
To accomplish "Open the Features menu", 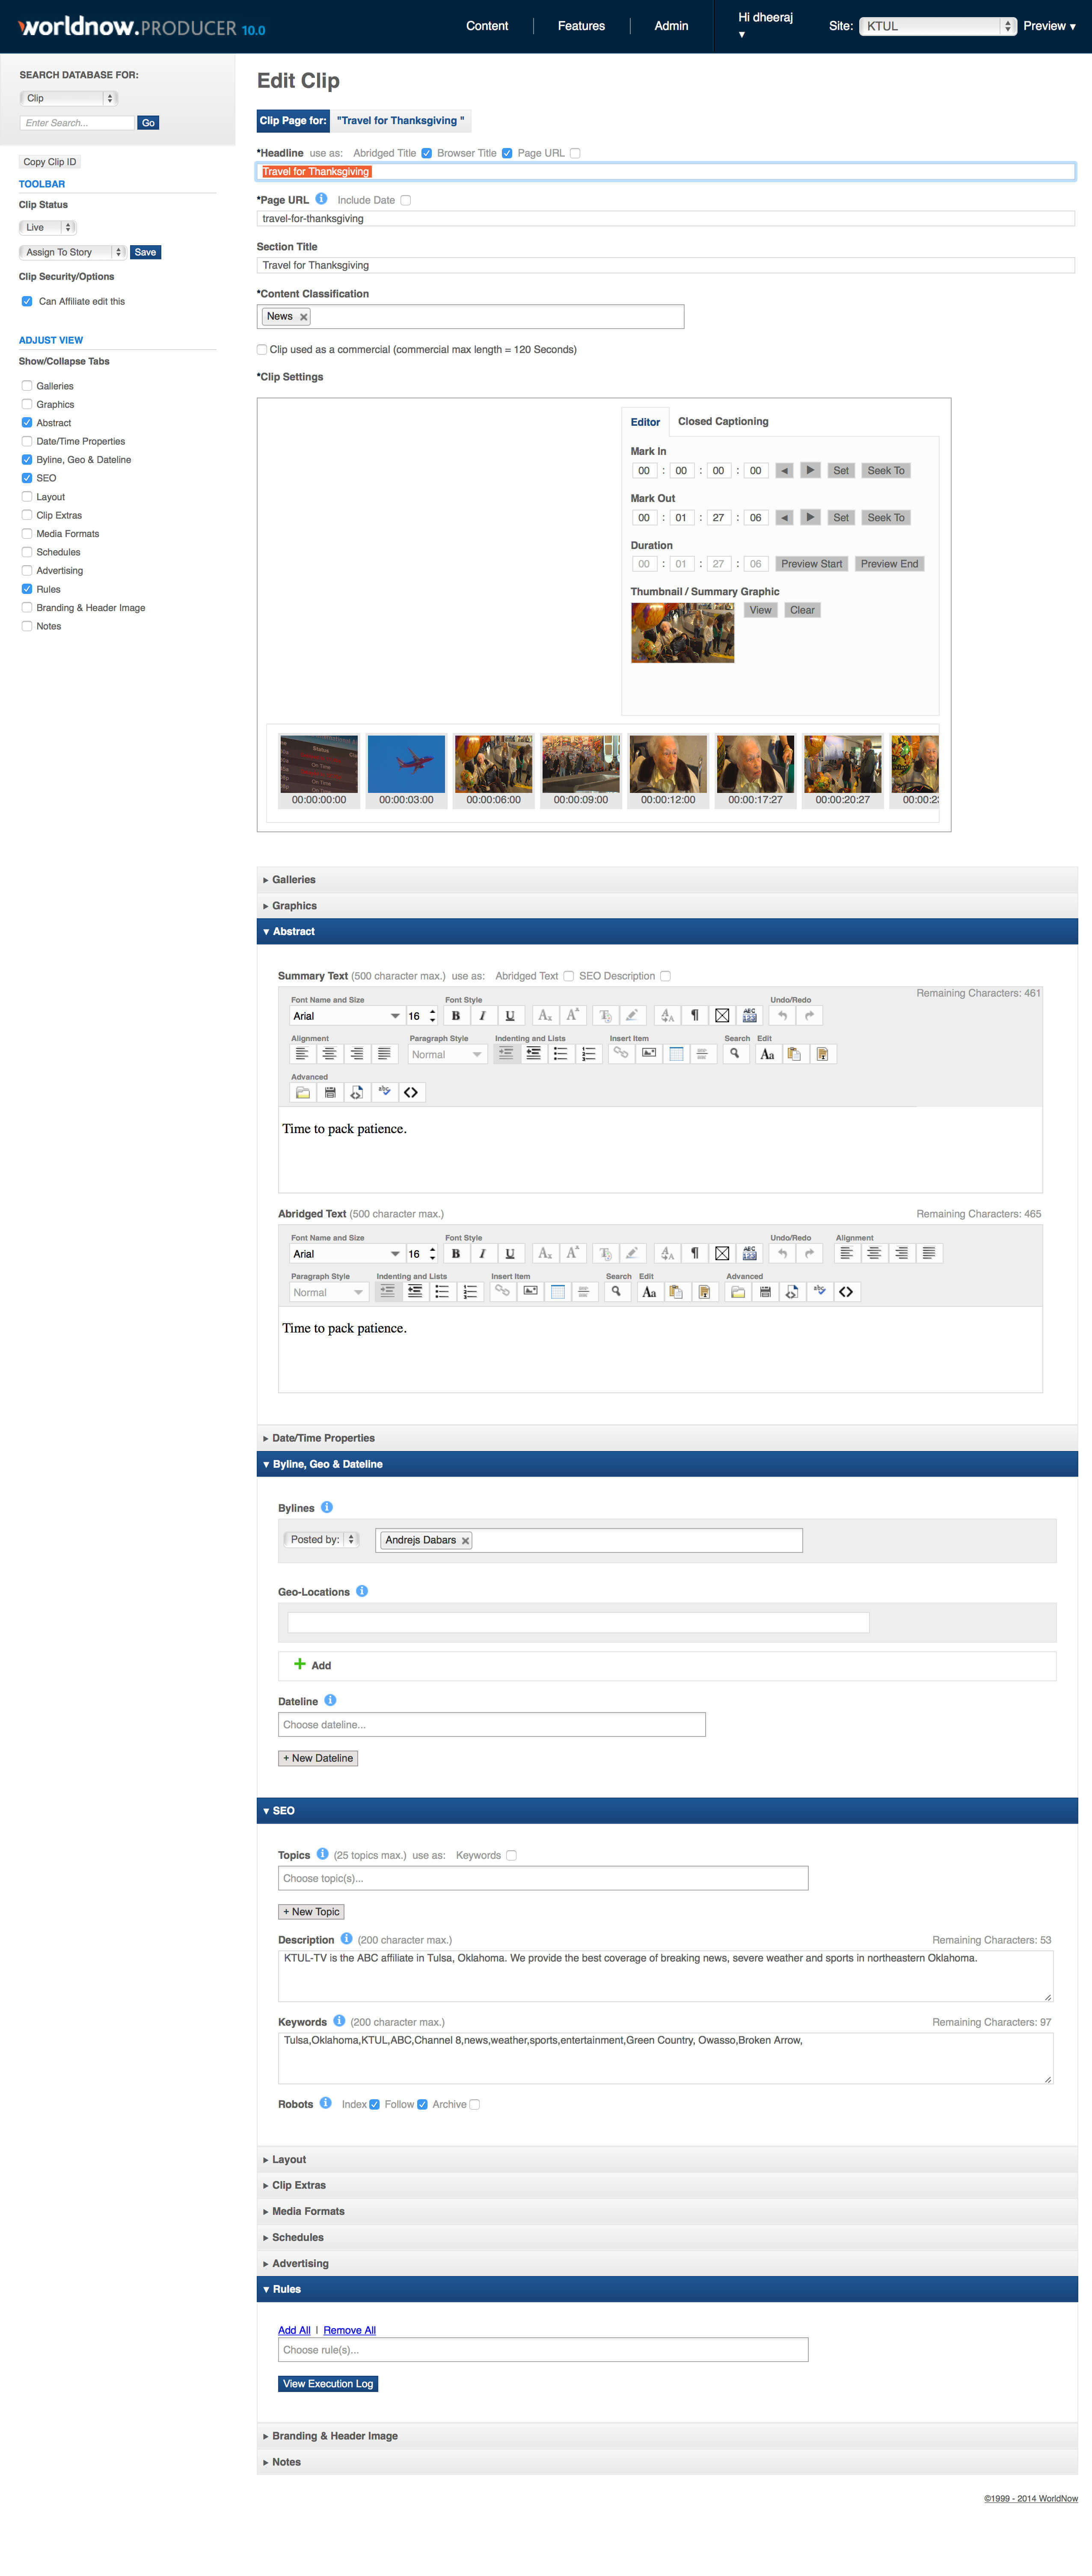I will [x=581, y=26].
